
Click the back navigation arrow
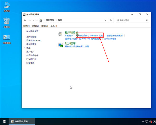(25, 20)
